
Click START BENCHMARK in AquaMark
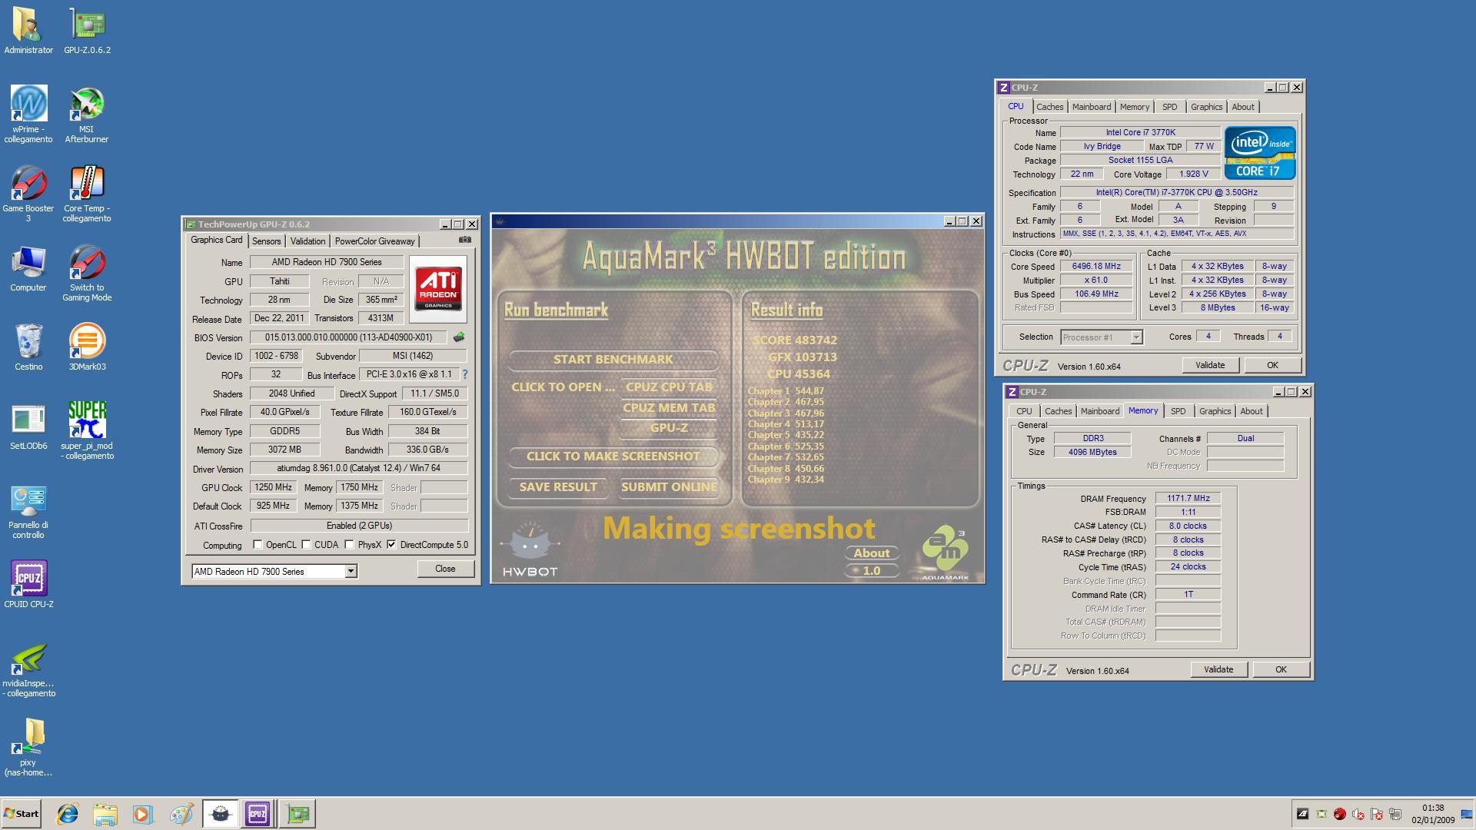(613, 360)
